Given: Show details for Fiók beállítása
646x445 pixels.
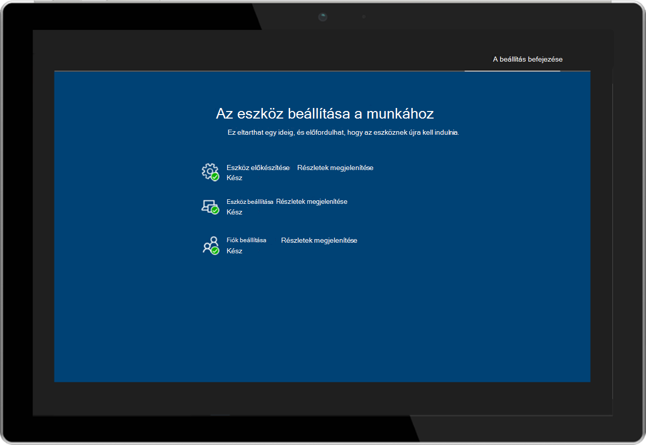Looking at the screenshot, I should [x=319, y=240].
